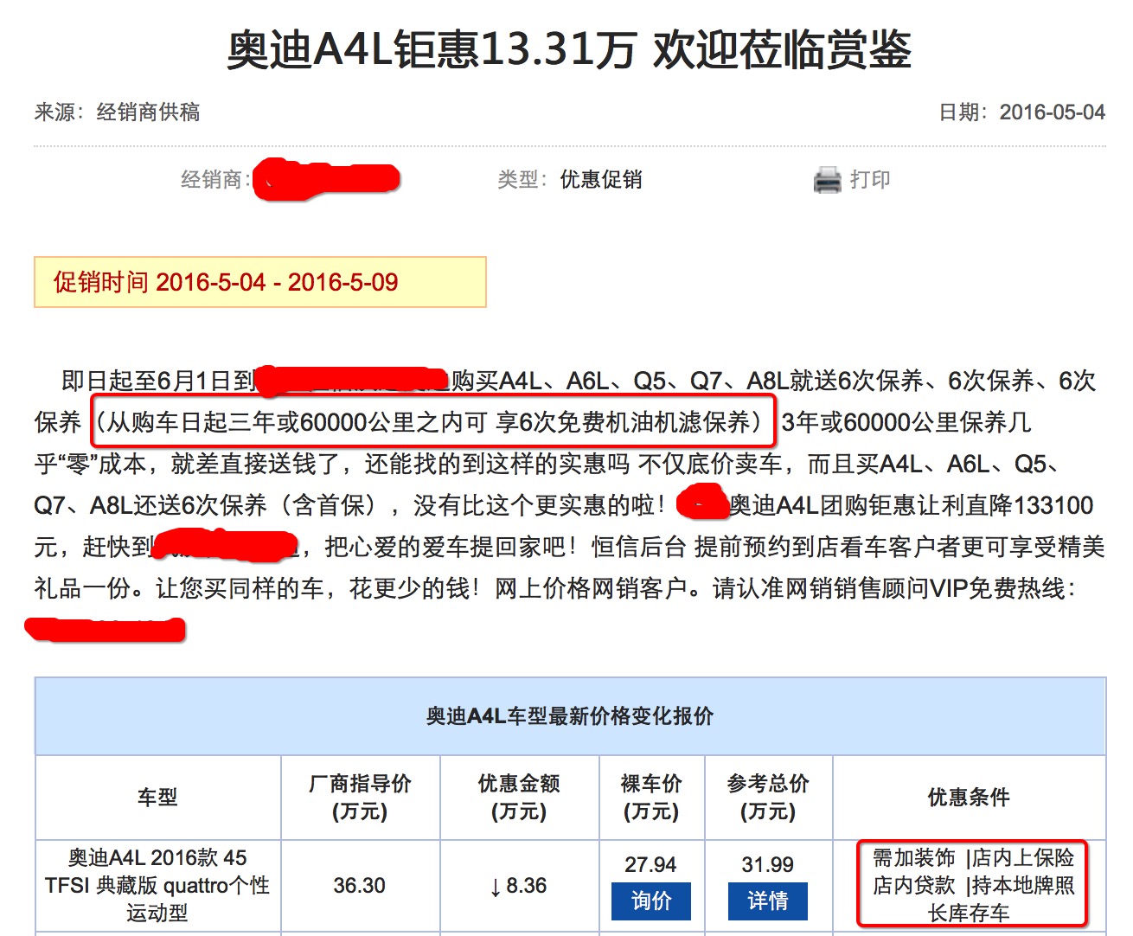Screen dimensions: 1133x936
Task: Click the date 2016-05-04
Action: click(x=1052, y=112)
